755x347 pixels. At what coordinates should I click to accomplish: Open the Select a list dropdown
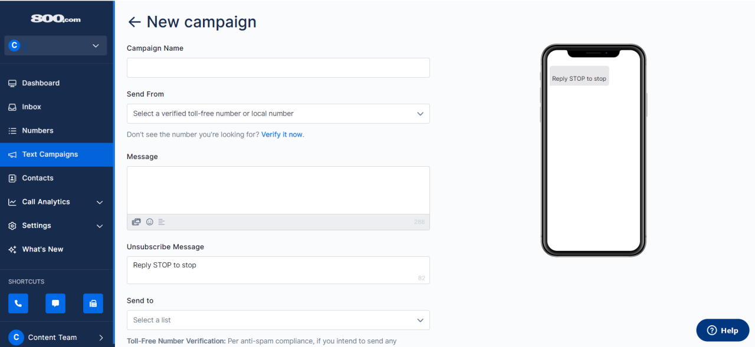pos(278,320)
